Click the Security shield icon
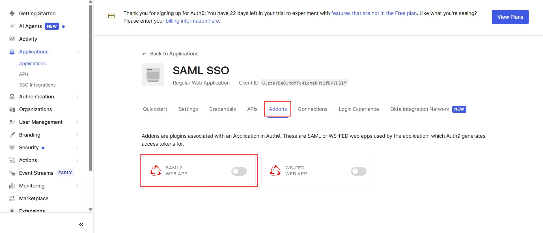The height and width of the screenshot is (233, 543). coord(12,148)
